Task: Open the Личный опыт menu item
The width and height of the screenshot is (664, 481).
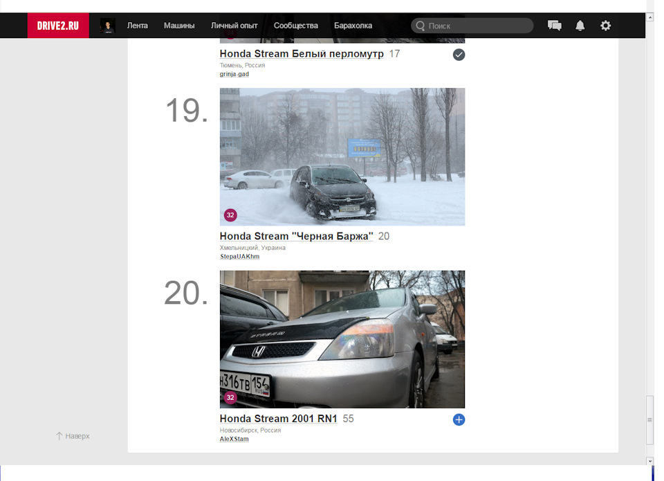Action: [x=234, y=26]
